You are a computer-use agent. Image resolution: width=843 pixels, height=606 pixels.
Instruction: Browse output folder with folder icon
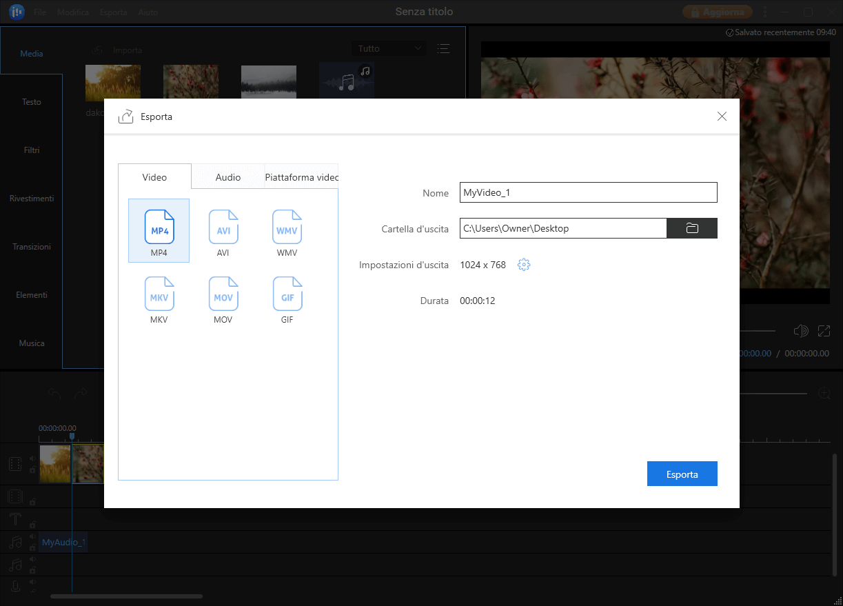click(692, 228)
